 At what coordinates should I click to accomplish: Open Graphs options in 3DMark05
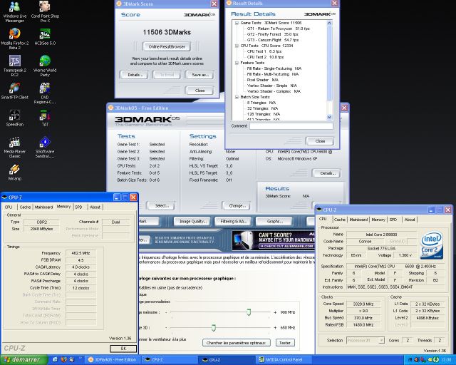coord(274,222)
